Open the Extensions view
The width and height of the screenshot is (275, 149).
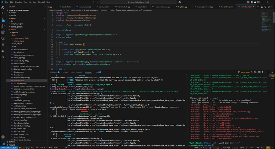(3, 32)
